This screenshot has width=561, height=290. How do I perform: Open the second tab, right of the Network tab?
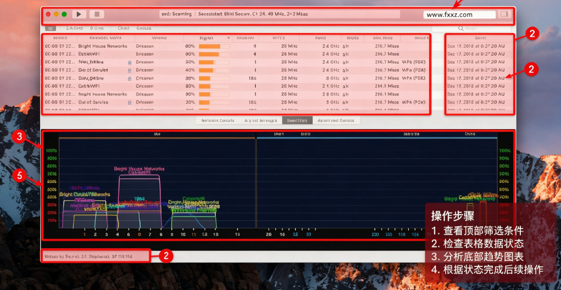coord(261,120)
